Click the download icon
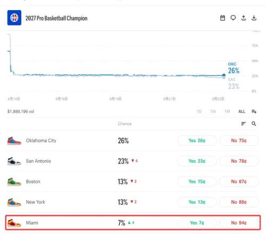266x234 pixels. [x=254, y=18]
